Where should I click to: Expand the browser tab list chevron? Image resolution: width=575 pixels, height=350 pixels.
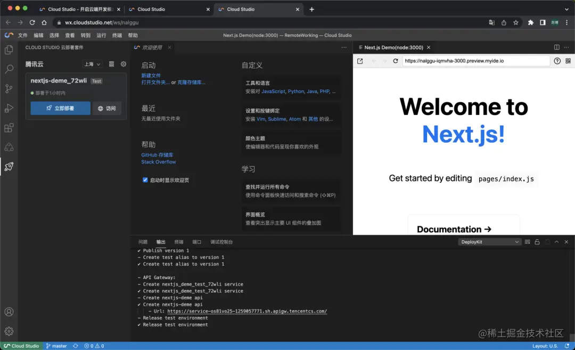click(x=566, y=9)
